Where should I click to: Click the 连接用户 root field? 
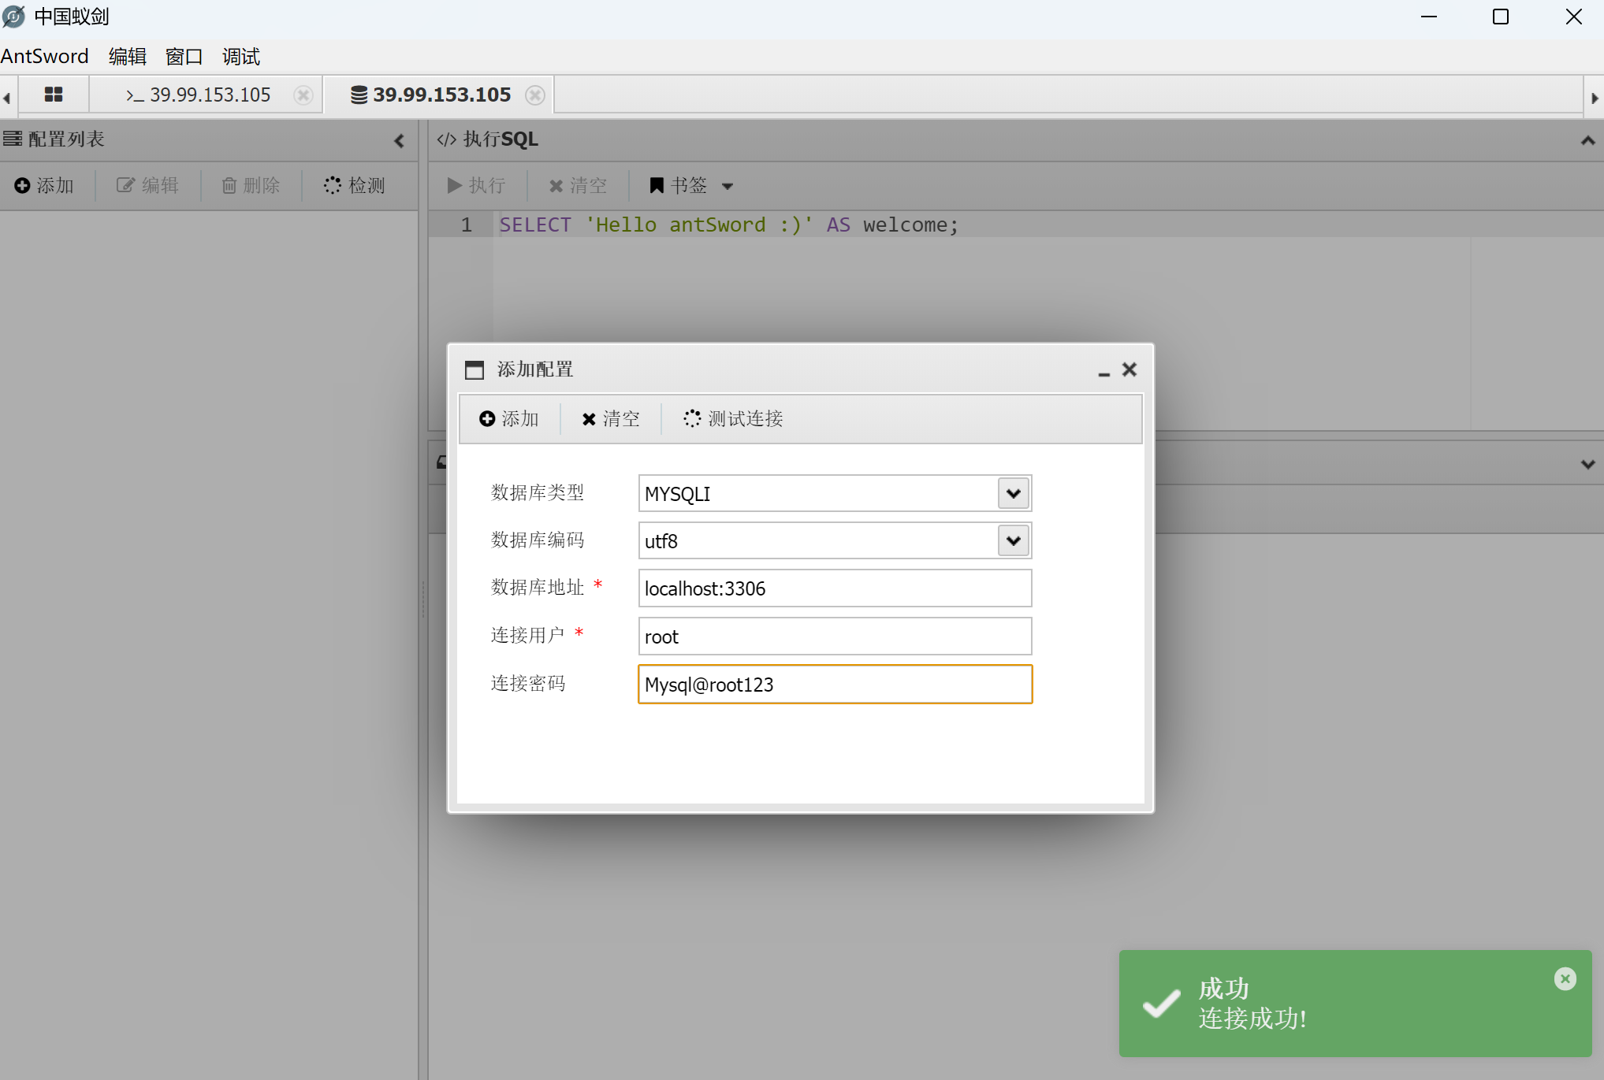(x=834, y=636)
